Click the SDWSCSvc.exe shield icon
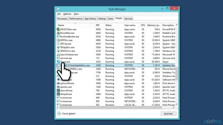 pos(58,51)
